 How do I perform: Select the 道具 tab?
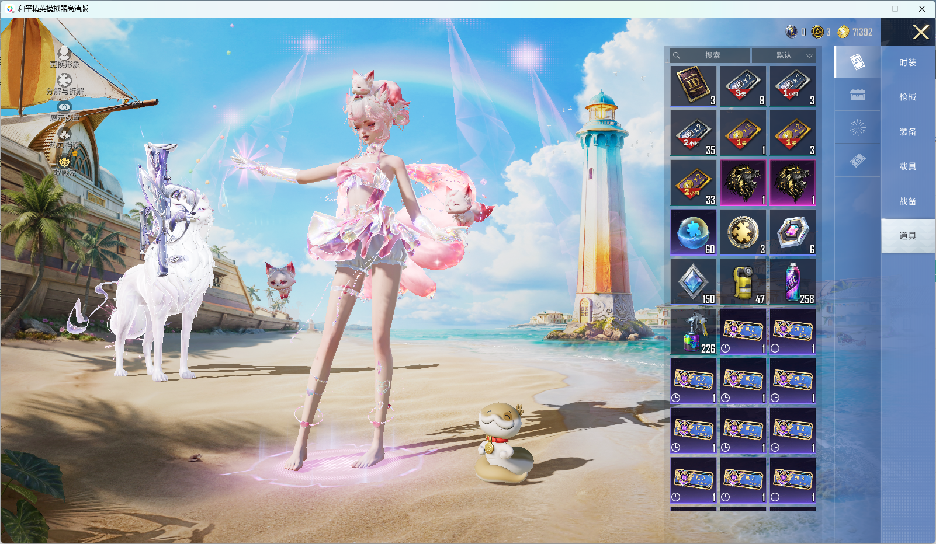(x=908, y=236)
